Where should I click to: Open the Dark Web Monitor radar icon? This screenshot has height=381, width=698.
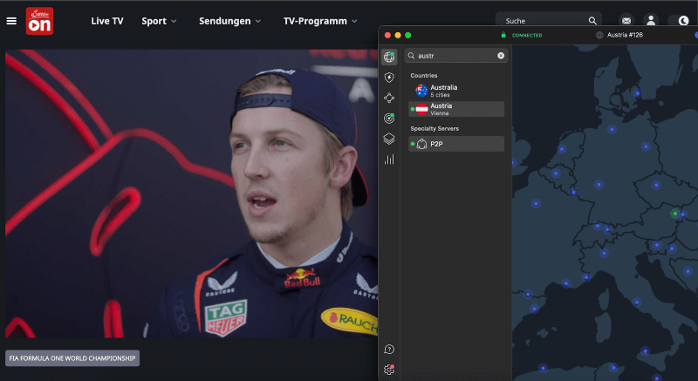(389, 119)
